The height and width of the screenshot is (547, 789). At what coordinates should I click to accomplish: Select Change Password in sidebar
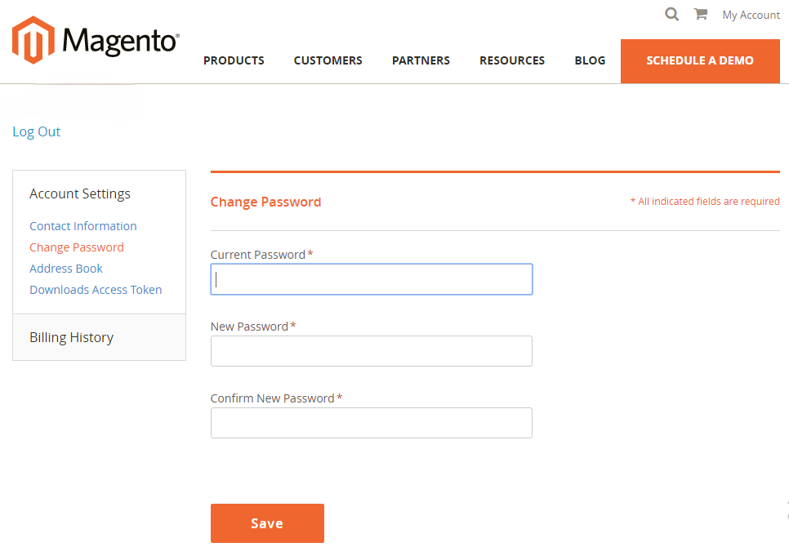click(77, 247)
